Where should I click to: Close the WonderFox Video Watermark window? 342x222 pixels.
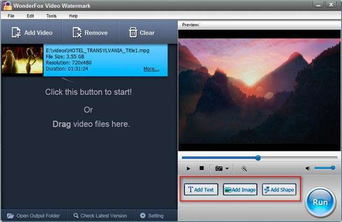pyautogui.click(x=331, y=5)
